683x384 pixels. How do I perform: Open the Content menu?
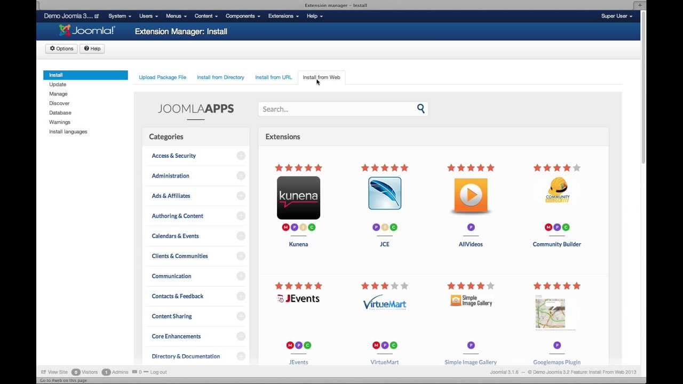click(x=206, y=16)
